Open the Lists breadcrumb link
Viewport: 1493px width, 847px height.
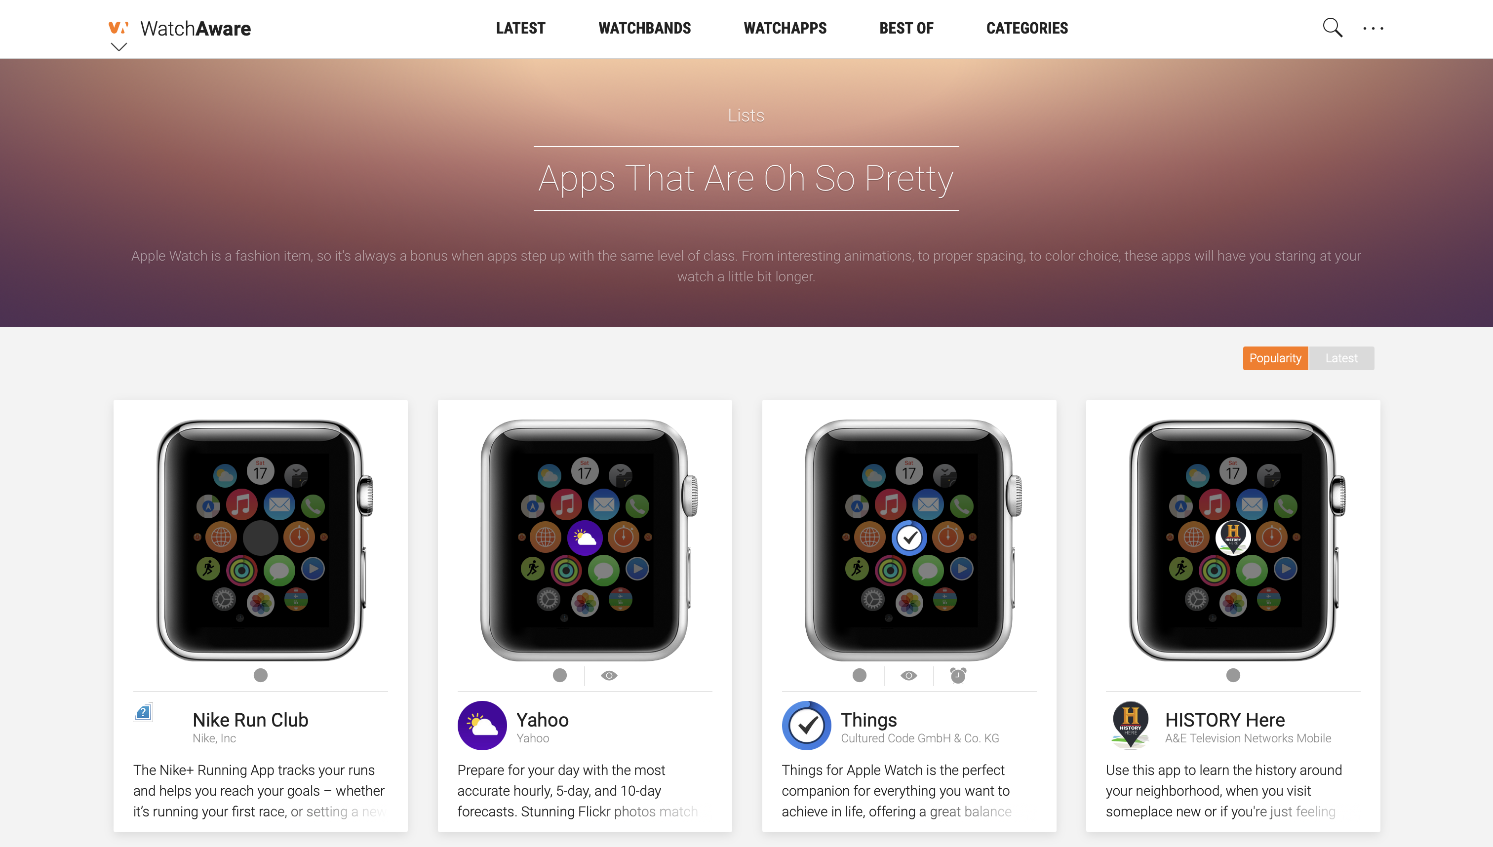click(746, 115)
